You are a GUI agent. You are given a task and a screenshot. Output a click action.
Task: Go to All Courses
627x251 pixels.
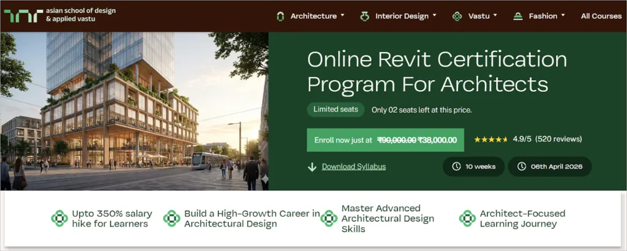pos(601,16)
